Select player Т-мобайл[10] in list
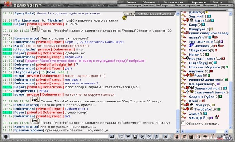Viewport: 235px width, 142px height. click(x=206, y=110)
